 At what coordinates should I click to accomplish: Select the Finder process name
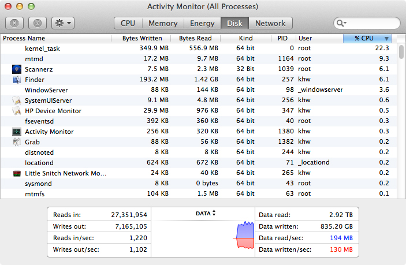click(x=35, y=80)
